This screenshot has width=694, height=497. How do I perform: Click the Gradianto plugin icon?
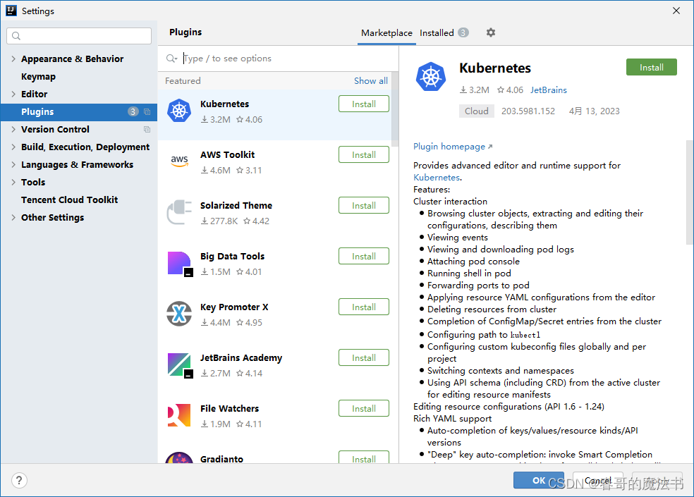[179, 458]
